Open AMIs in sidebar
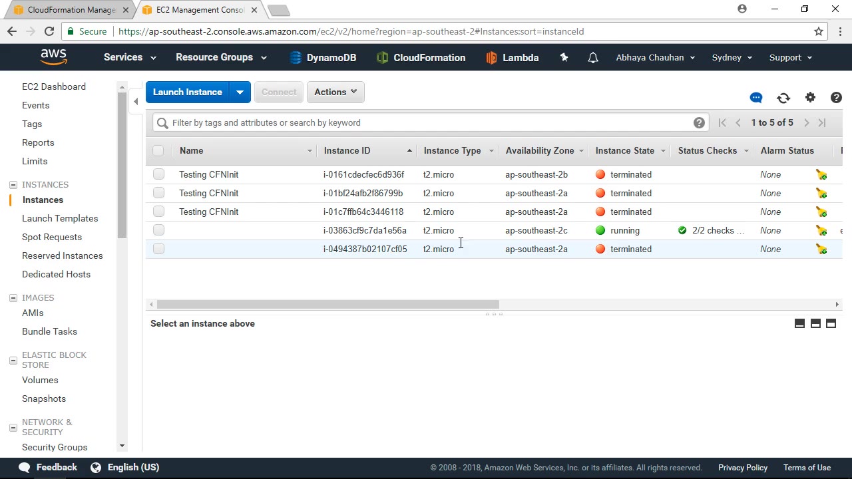 coord(33,313)
